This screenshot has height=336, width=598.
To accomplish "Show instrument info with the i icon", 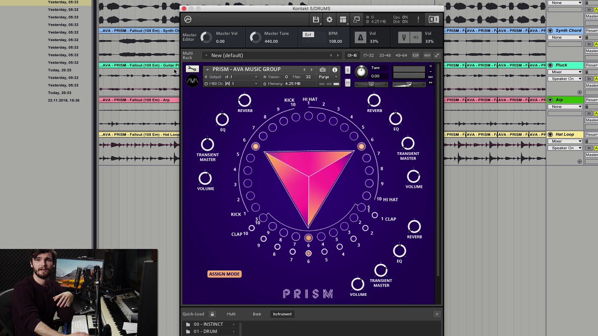I will (x=335, y=70).
